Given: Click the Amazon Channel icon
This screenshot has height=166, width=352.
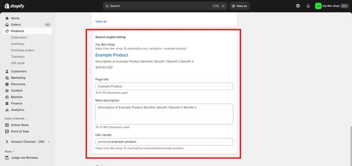Looking at the screenshot, I should [x=7, y=142].
